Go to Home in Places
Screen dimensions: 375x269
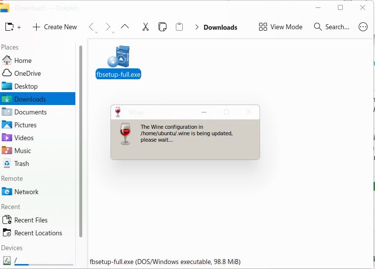[x=38, y=60]
